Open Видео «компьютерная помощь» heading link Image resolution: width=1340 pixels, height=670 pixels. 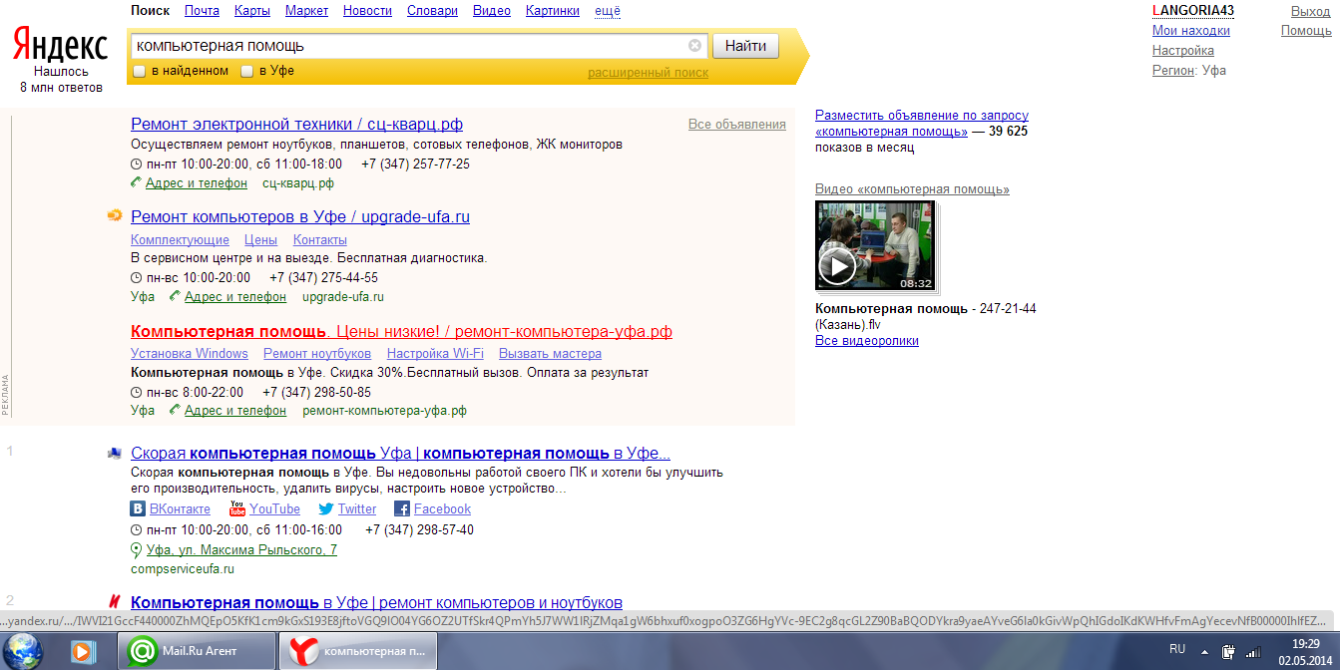912,189
